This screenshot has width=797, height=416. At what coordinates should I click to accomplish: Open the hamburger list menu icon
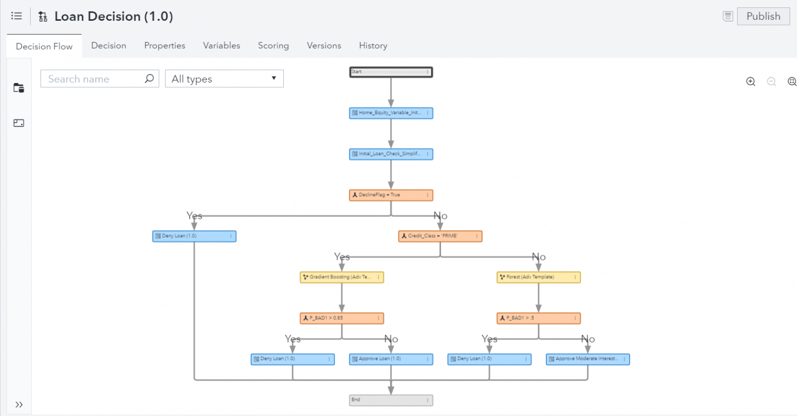pos(17,16)
